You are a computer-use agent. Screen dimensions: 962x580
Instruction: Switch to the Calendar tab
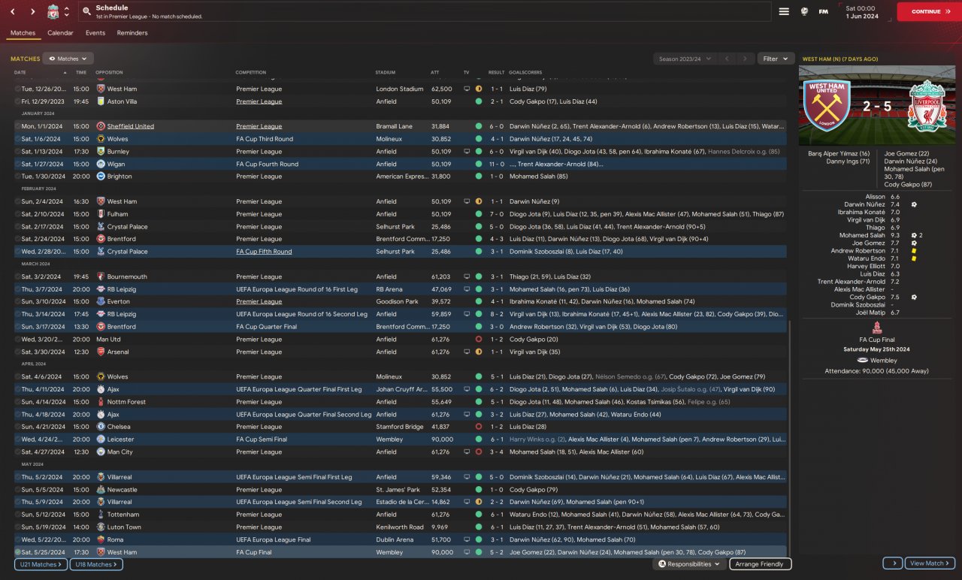[x=60, y=33]
